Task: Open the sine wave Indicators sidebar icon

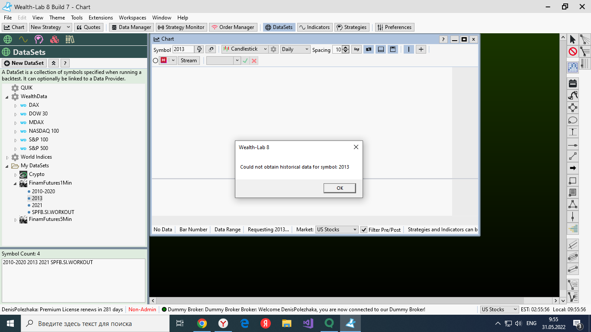Action: click(x=23, y=39)
